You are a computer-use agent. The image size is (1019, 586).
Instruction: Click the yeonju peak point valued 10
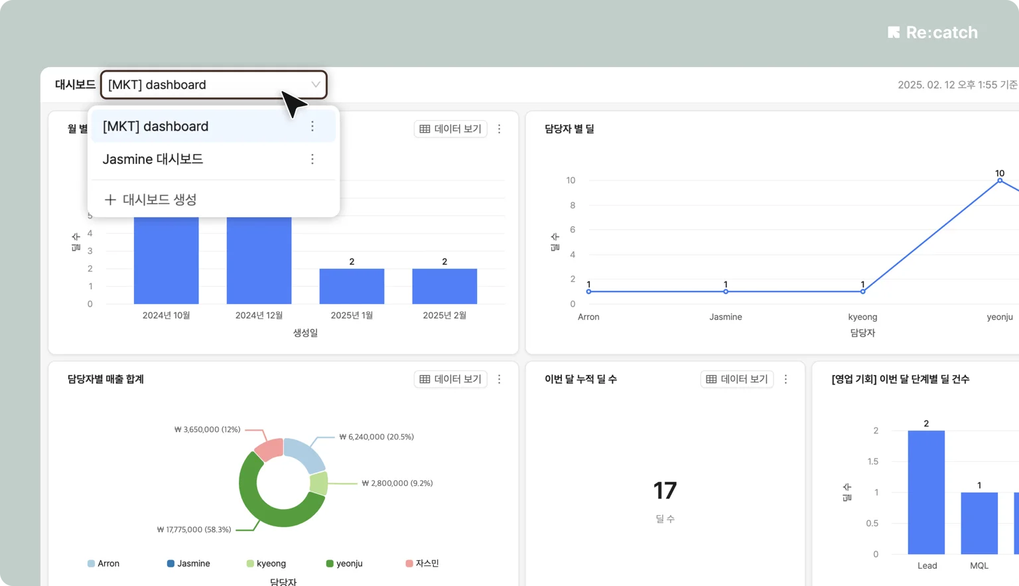[x=1000, y=181]
